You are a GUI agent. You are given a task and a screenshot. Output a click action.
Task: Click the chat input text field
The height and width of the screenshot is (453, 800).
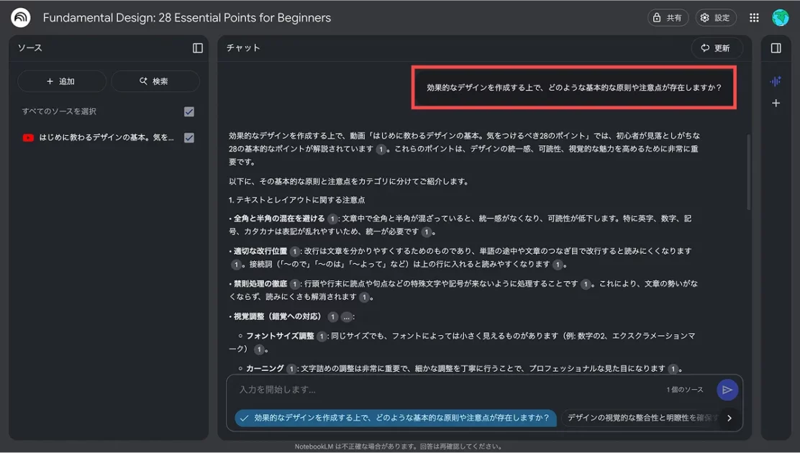pos(446,390)
